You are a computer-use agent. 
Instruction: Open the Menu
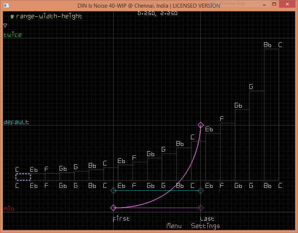click(x=174, y=226)
